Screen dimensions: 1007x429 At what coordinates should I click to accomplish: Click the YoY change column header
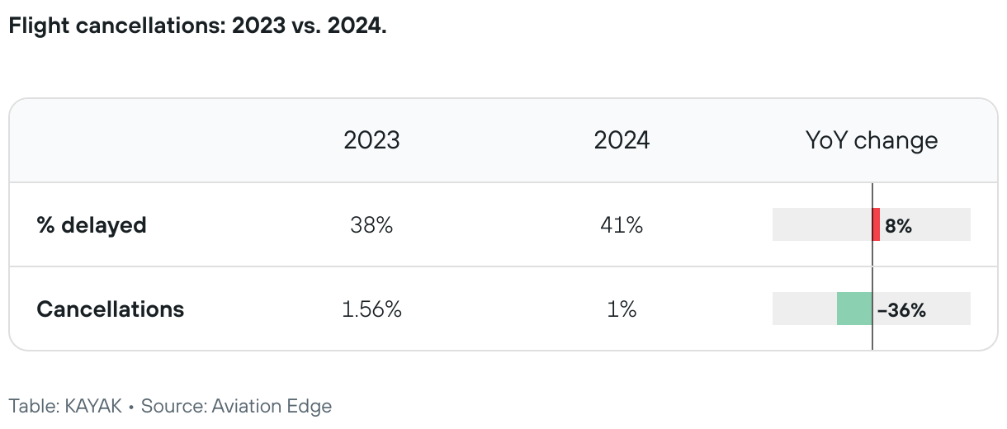(x=872, y=140)
